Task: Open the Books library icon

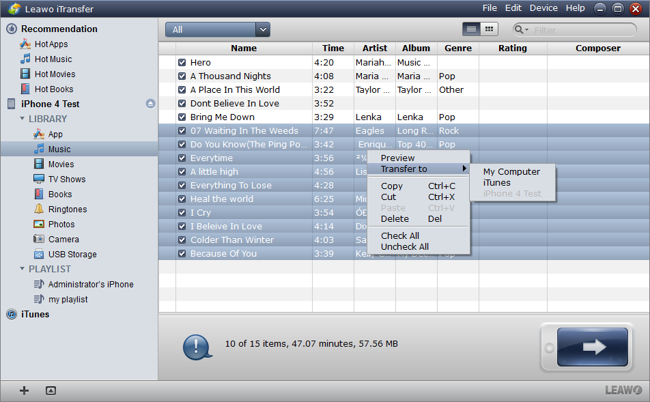Action: [x=39, y=194]
